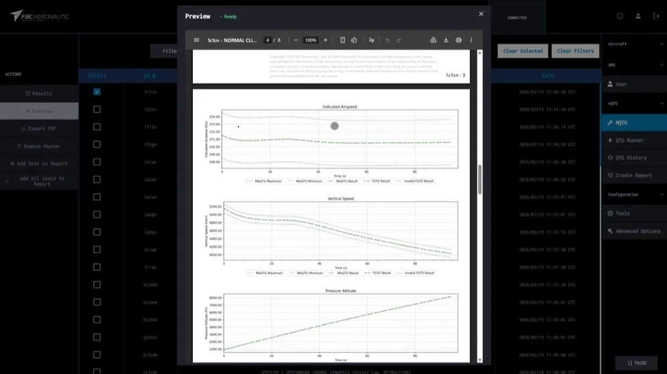Collapse the Configuration sidebar section
This screenshot has height=374, width=667.
662,194
